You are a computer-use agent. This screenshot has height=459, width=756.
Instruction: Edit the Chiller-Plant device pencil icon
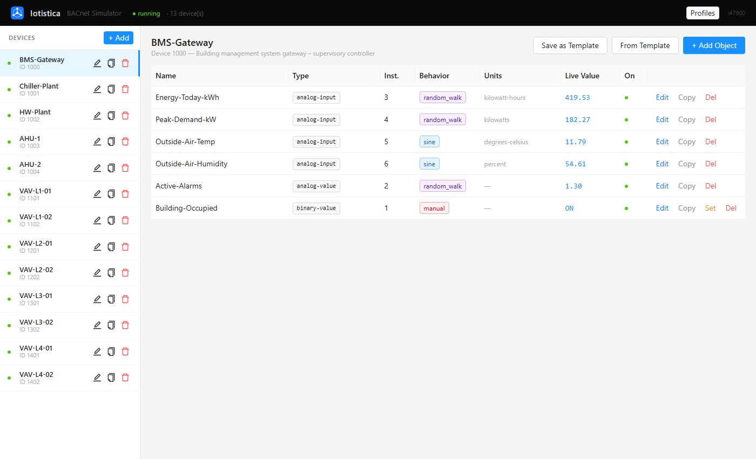coord(97,89)
